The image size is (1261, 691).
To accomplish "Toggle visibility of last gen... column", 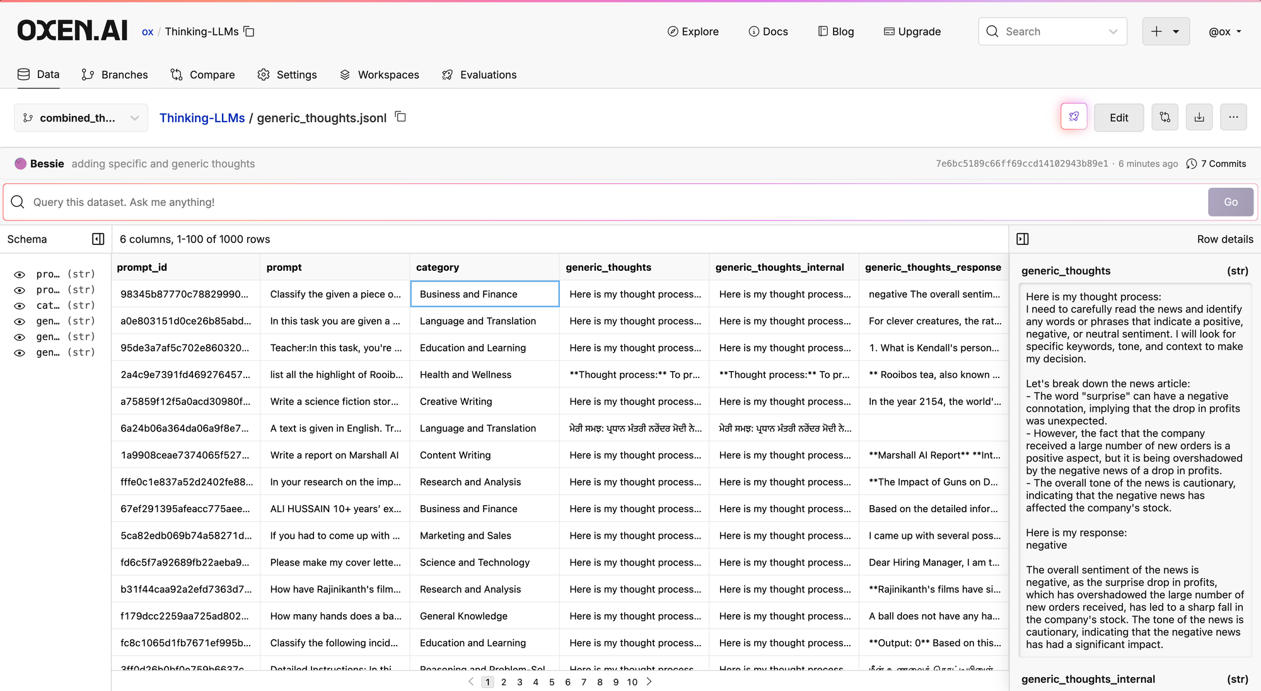I will (20, 353).
